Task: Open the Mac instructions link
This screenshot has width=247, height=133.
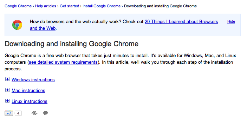Action: pyautogui.click(x=28, y=91)
